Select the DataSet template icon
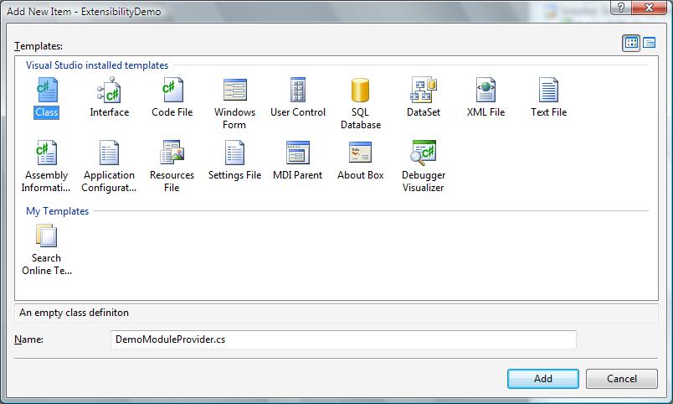 tap(424, 90)
